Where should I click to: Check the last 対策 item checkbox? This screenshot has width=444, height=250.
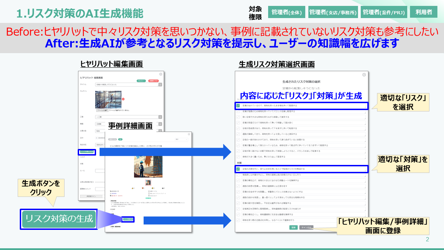(238, 220)
